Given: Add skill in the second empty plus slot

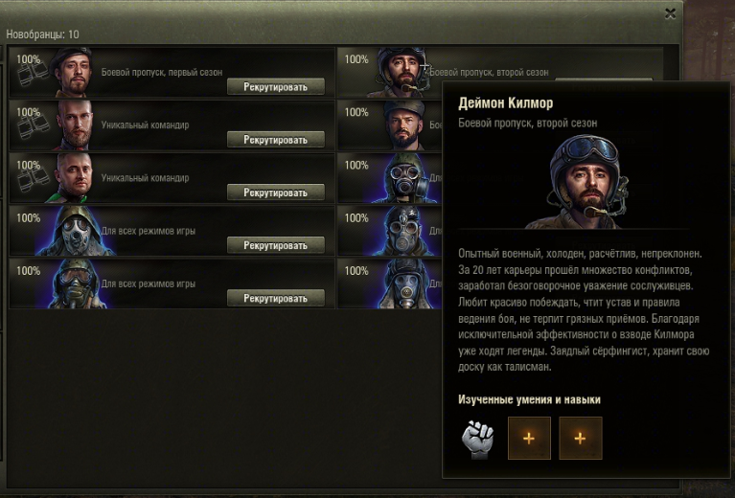Looking at the screenshot, I should (x=581, y=439).
